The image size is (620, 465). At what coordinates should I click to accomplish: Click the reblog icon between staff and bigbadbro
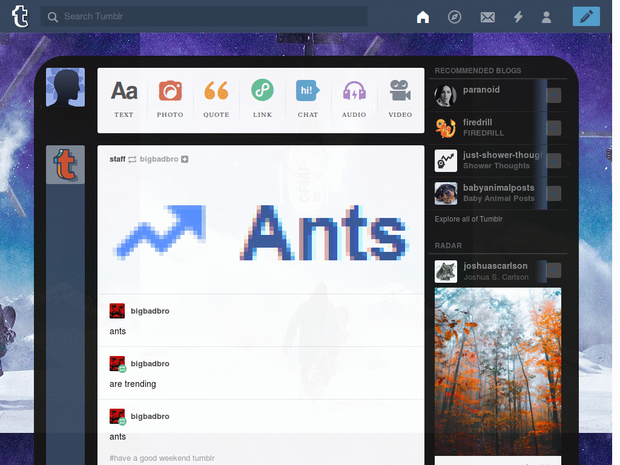click(133, 159)
